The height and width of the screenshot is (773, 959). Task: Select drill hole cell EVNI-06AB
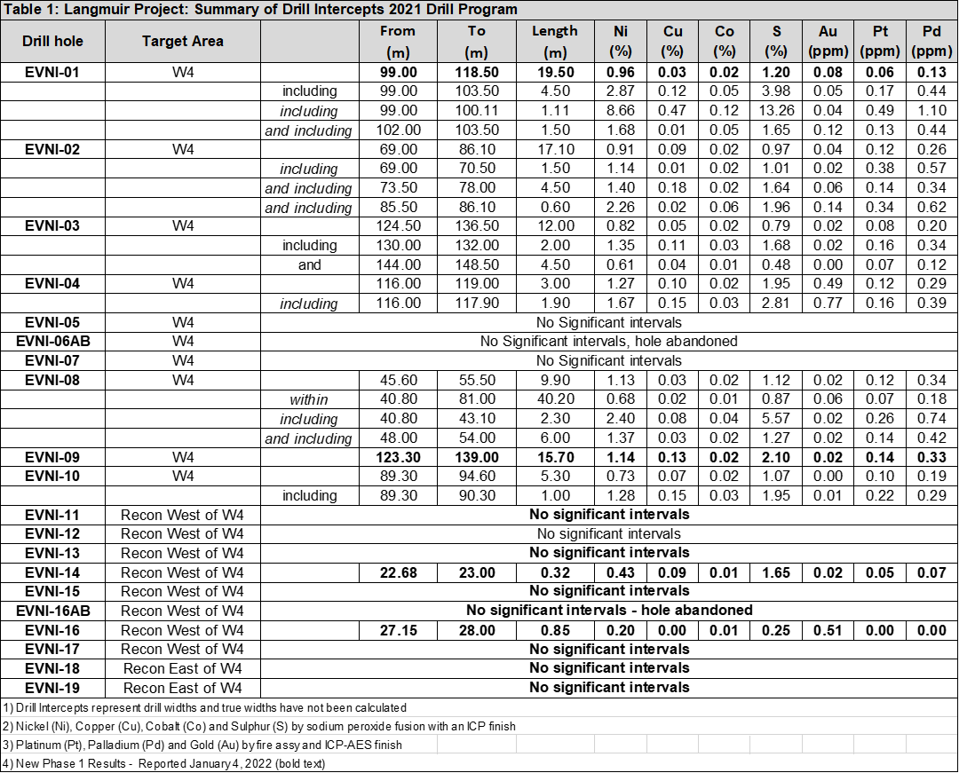(52, 341)
